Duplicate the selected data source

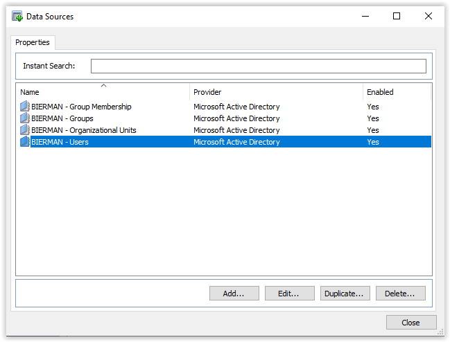tap(345, 293)
